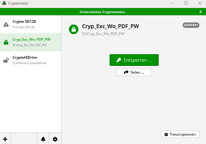Dismiss the green support banner with X

coord(201,12)
